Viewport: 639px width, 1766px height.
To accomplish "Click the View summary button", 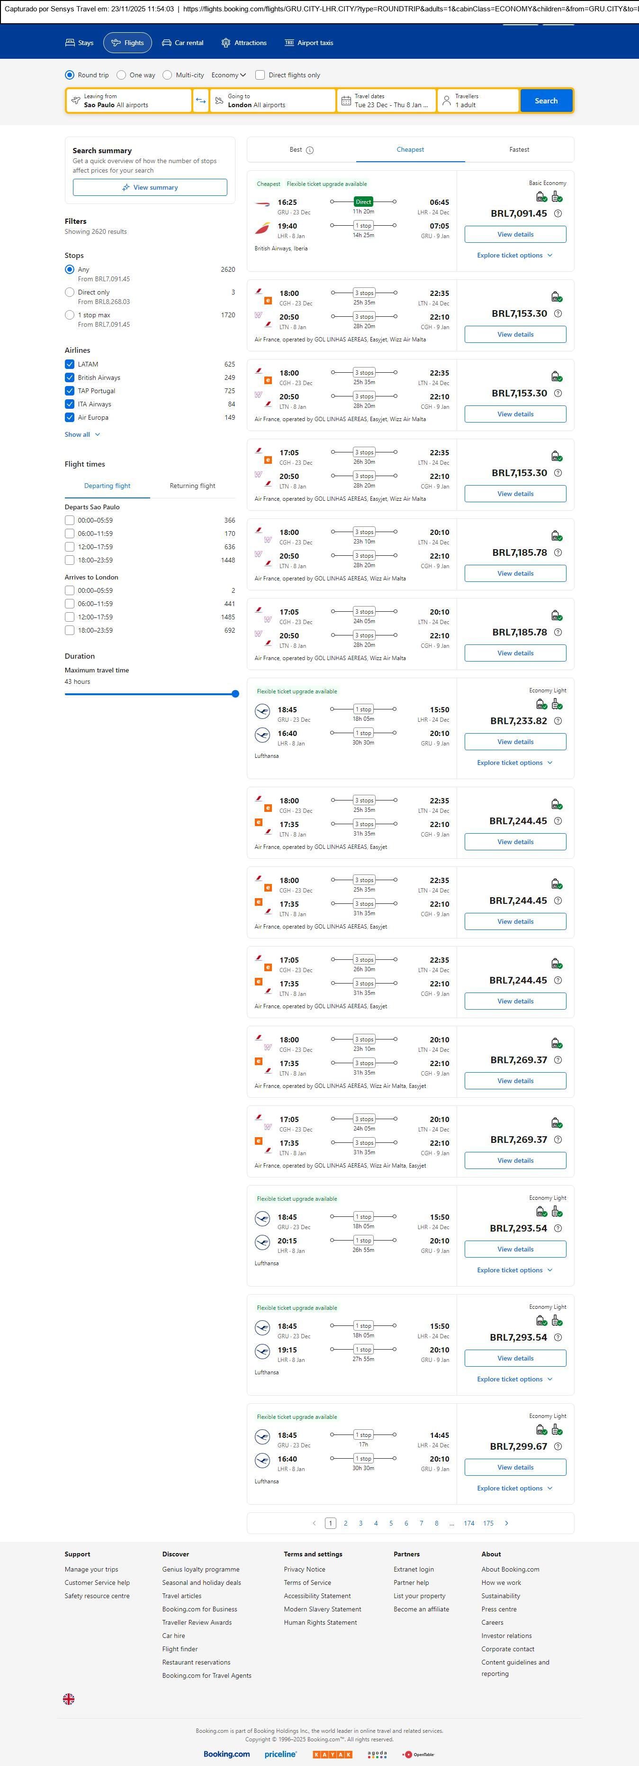I will pyautogui.click(x=150, y=187).
